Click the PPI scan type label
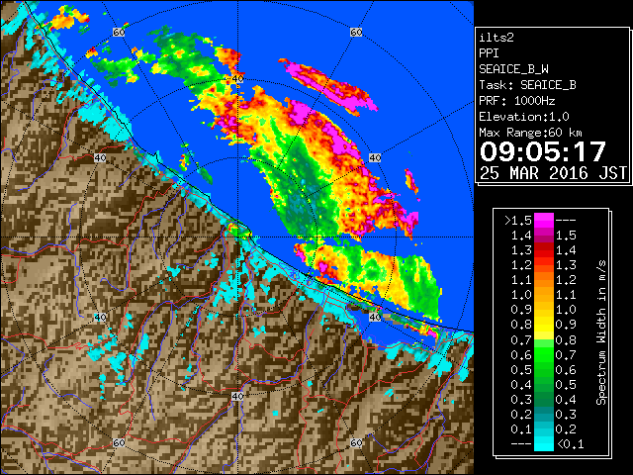633x475 pixels. pyautogui.click(x=489, y=53)
